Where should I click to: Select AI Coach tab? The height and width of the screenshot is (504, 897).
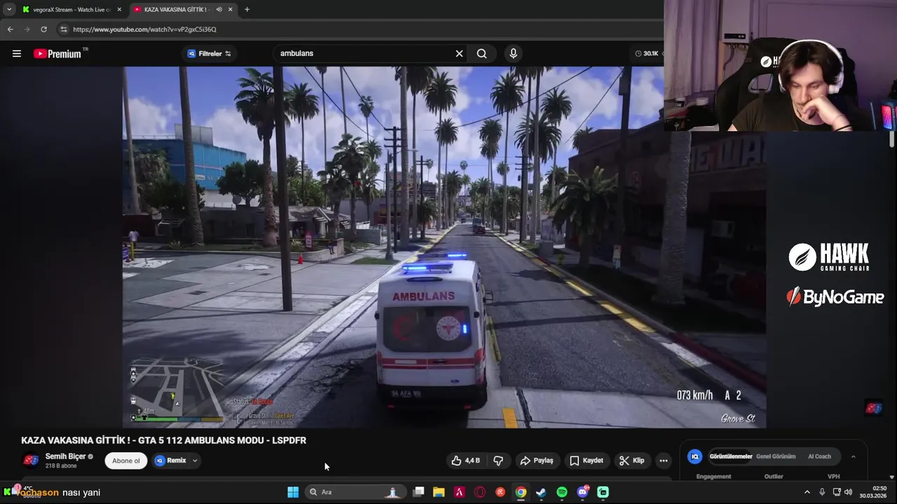pos(819,456)
